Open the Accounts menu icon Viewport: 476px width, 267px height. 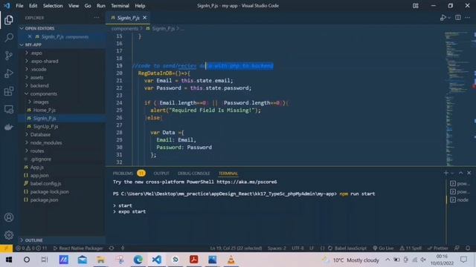click(x=9, y=217)
